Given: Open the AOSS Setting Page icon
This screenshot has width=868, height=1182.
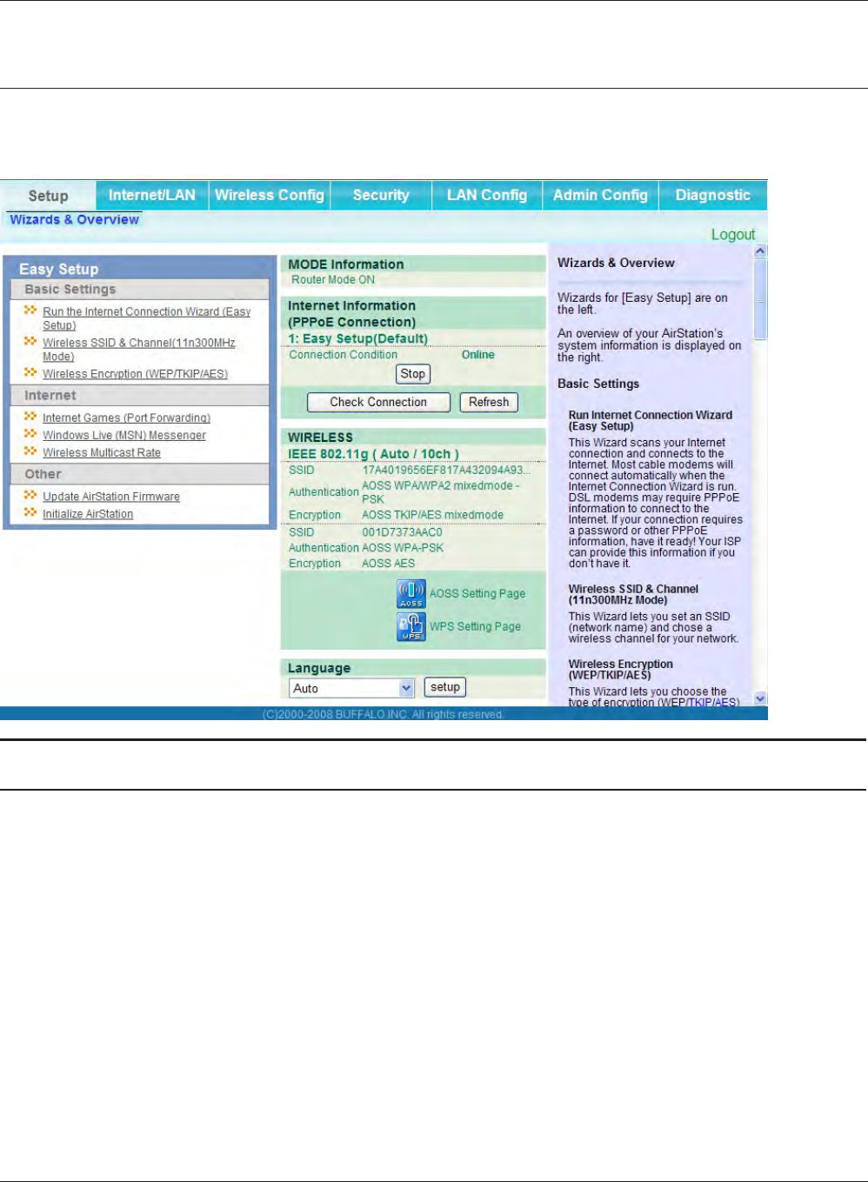Looking at the screenshot, I should (411, 594).
